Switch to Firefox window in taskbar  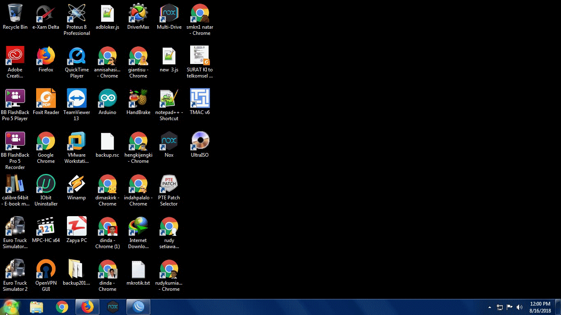pos(87,307)
